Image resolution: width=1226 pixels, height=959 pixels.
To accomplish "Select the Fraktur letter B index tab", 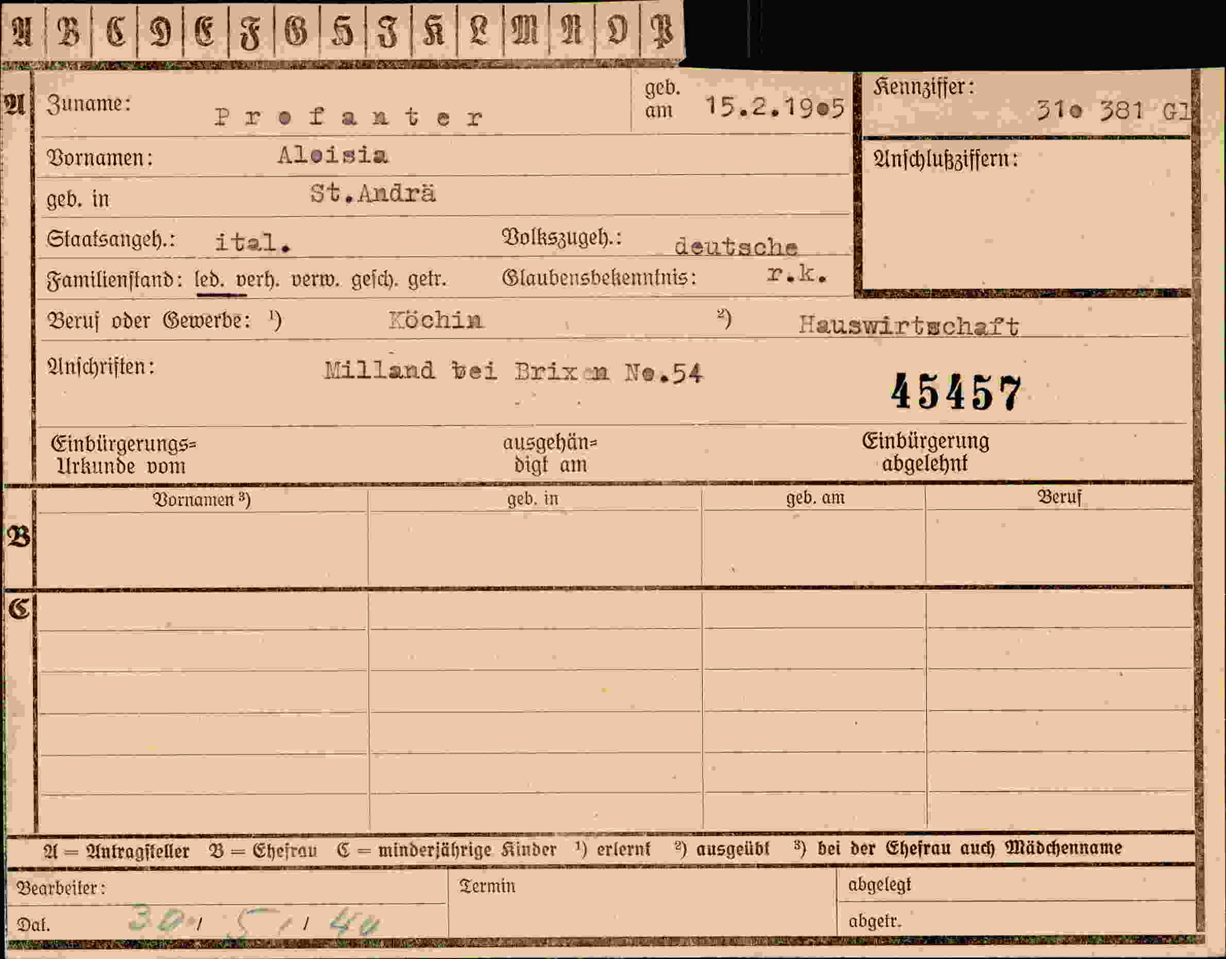I will 68,30.
